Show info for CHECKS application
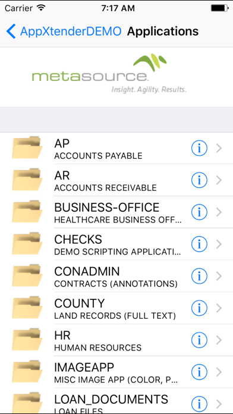 click(x=199, y=244)
